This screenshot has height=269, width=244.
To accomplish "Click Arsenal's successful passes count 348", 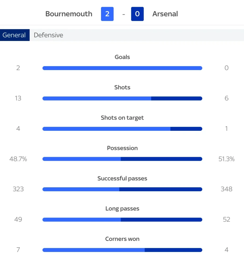I will (226, 189).
